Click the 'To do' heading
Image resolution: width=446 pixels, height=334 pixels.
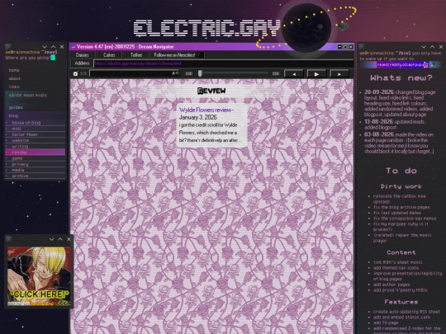(x=401, y=171)
